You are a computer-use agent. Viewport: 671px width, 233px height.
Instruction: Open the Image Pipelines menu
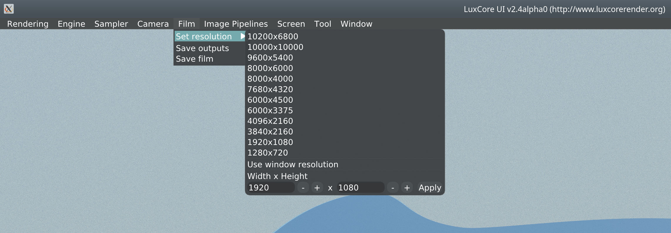tap(236, 24)
